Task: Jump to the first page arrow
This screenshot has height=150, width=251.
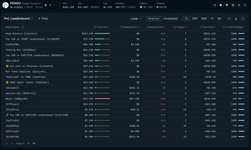Action: tap(7, 143)
